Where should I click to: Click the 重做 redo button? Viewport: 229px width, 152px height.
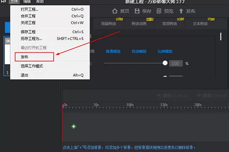[x=212, y=95]
